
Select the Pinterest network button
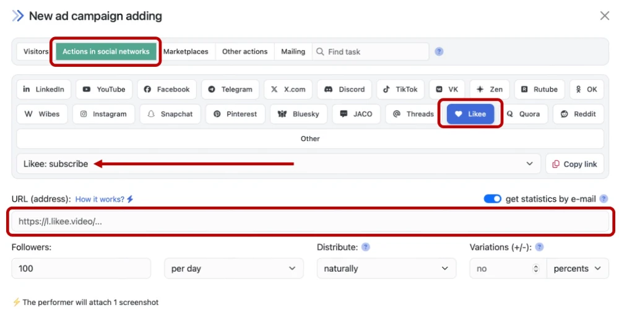235,114
